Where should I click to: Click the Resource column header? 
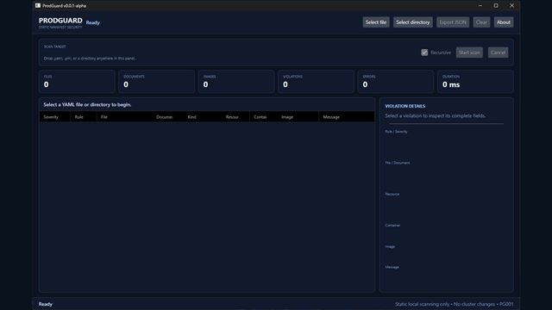click(235, 117)
